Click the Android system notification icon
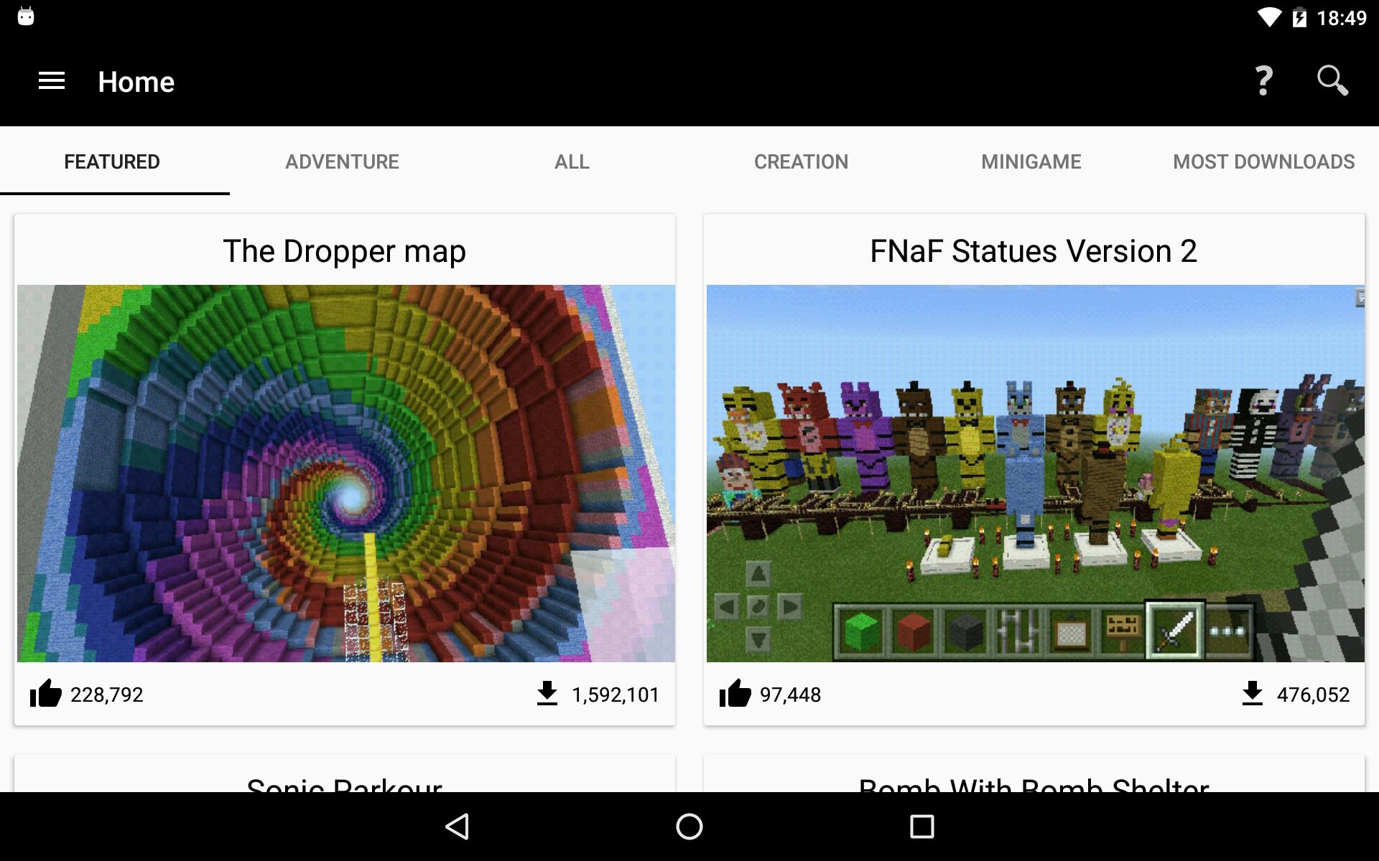1379x861 pixels. (29, 17)
